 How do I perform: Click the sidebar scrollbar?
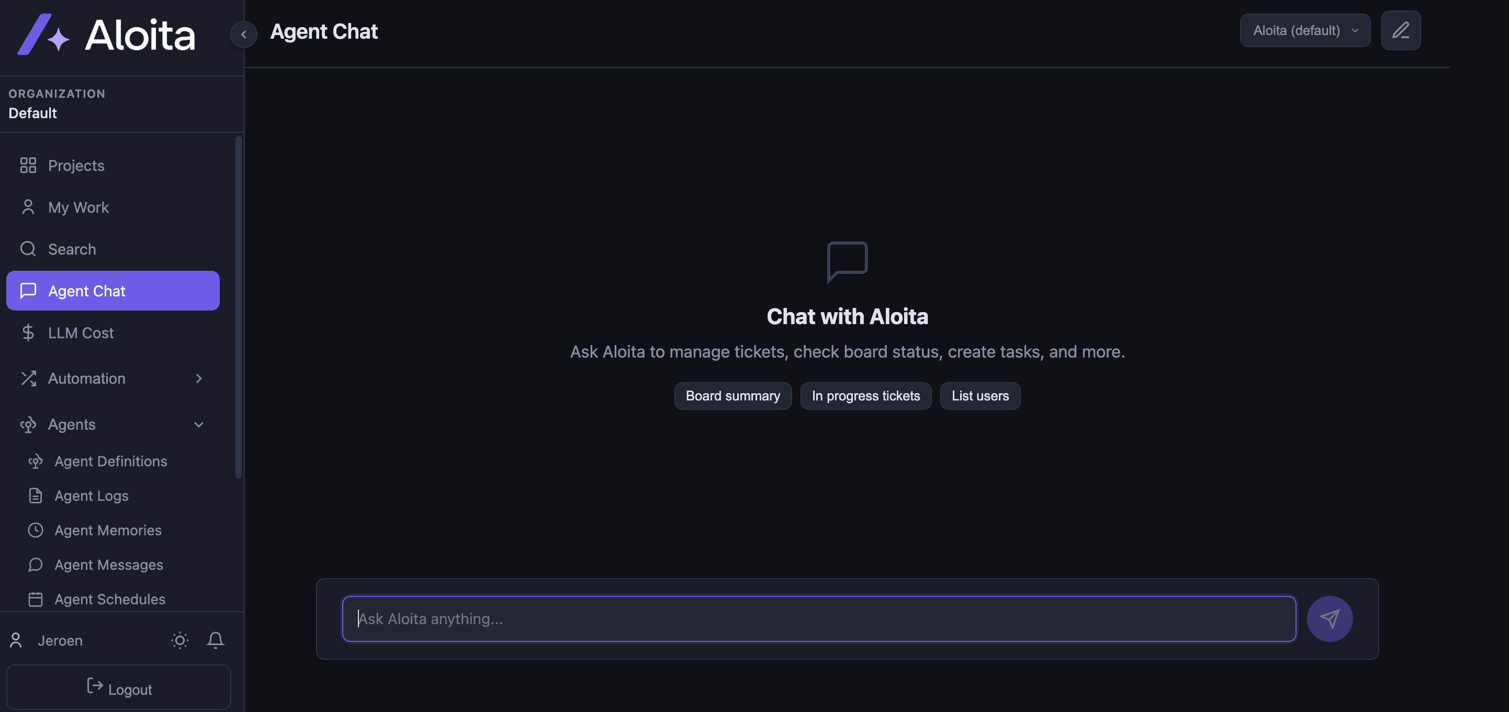tap(239, 307)
